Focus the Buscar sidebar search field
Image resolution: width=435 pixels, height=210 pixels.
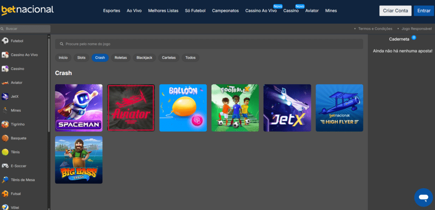tap(25, 29)
